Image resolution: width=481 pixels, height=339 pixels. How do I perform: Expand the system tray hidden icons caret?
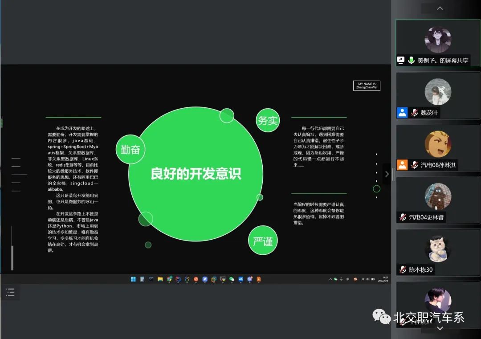click(330, 279)
